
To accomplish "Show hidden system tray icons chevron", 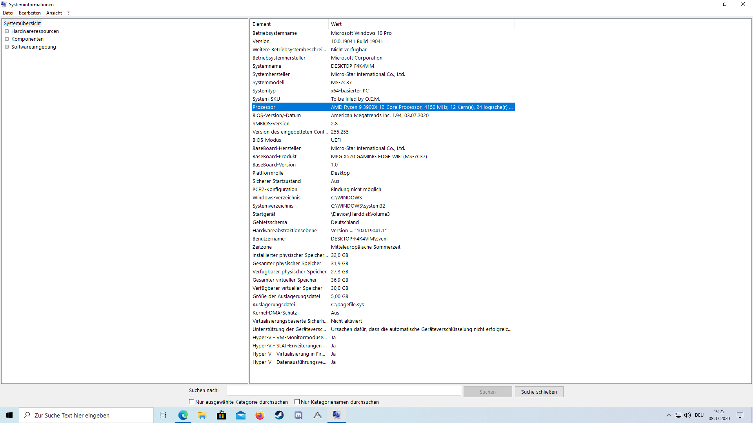I will [668, 415].
